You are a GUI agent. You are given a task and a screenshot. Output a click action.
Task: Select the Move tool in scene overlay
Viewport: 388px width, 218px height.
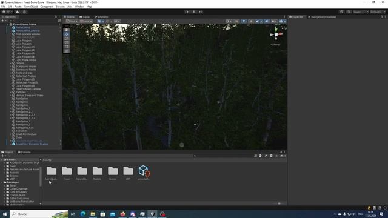coord(66,34)
